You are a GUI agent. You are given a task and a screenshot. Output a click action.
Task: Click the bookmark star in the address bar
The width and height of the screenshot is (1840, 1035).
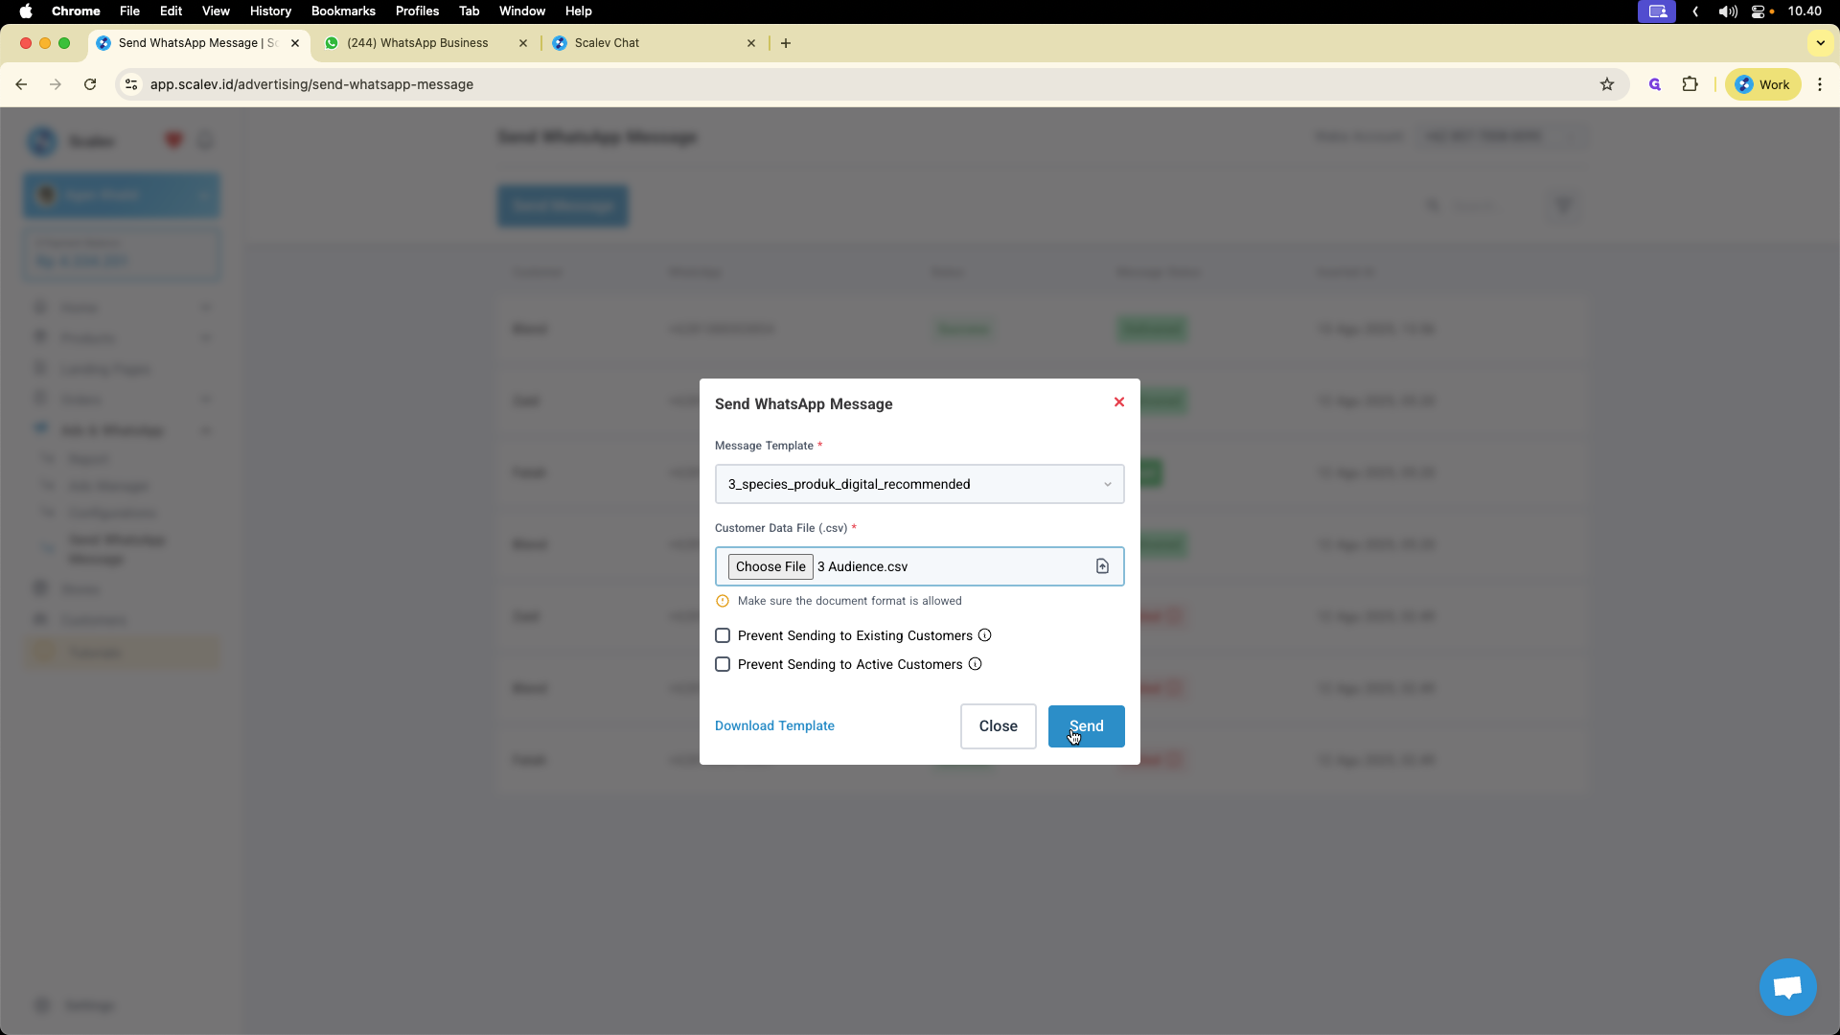tap(1607, 84)
